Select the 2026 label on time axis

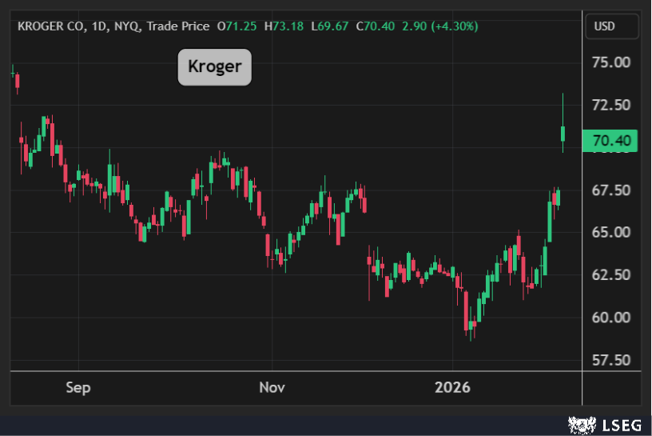tap(452, 388)
